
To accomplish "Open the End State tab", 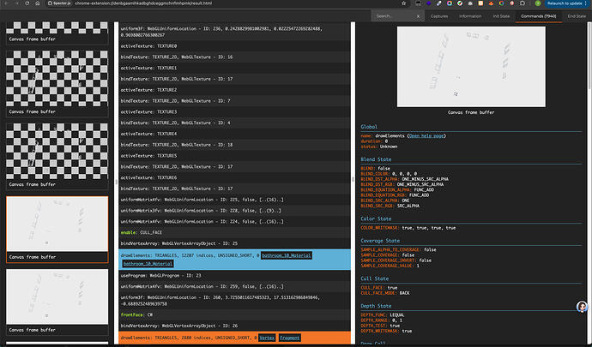I will 576,15.
